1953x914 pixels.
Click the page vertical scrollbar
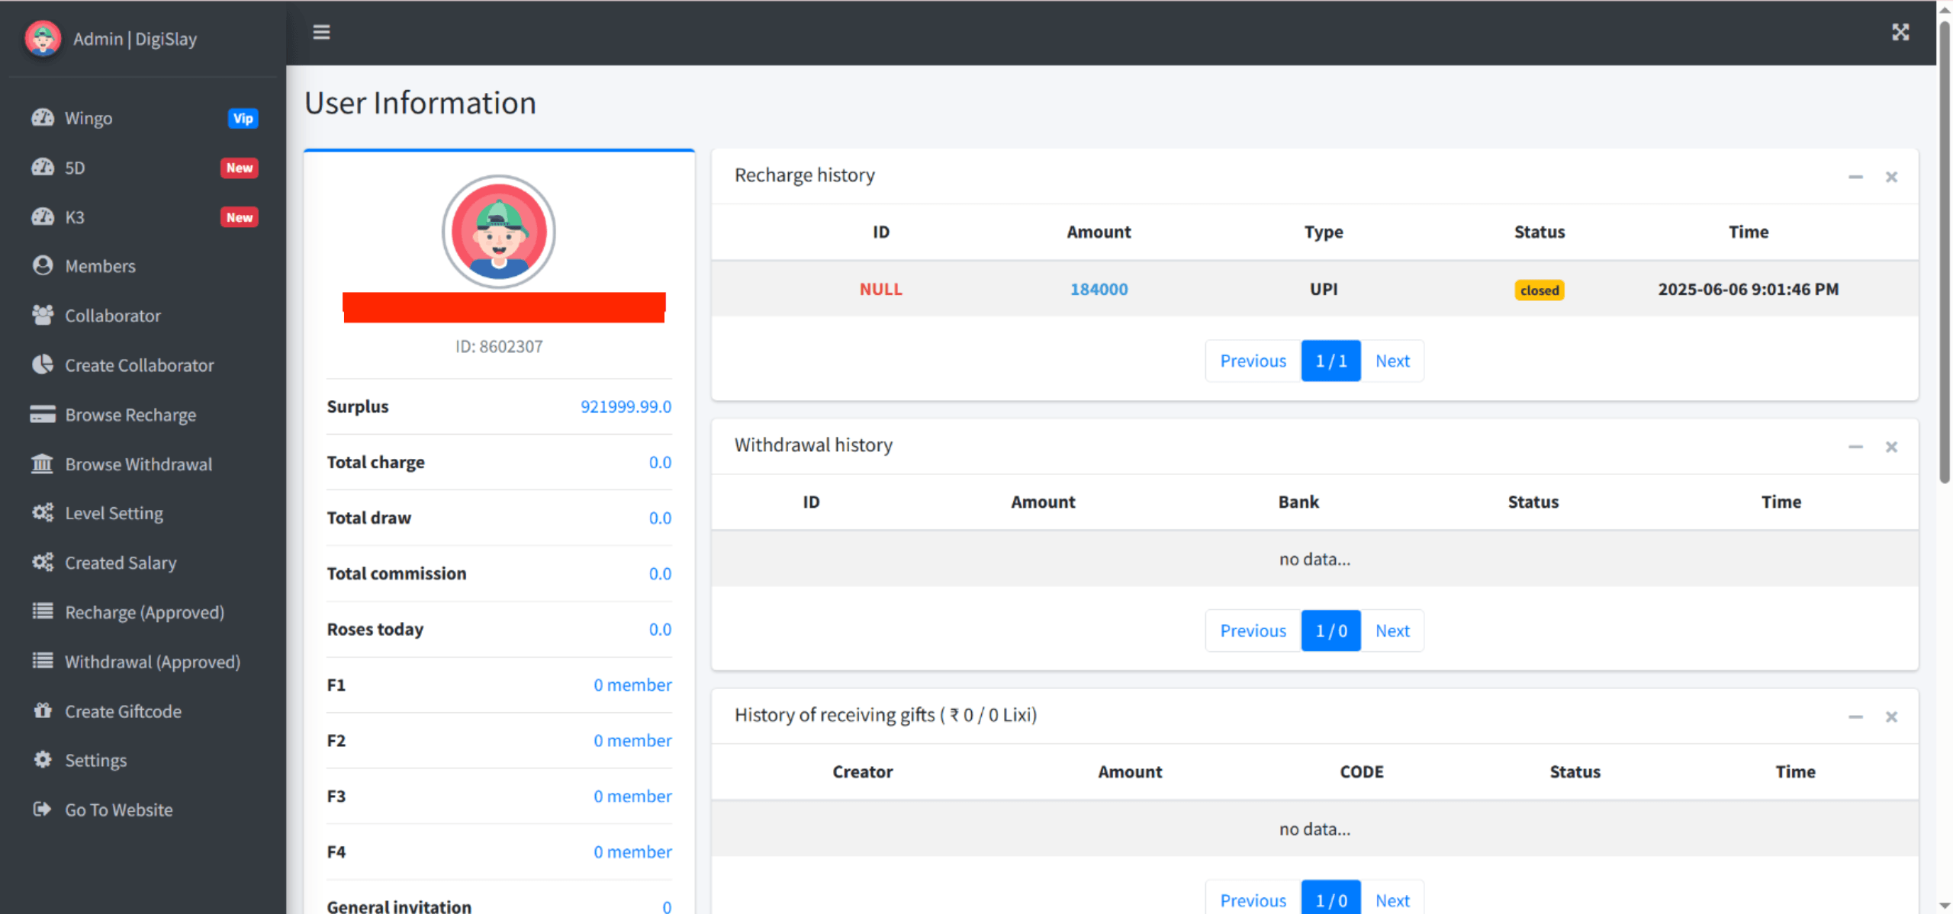(1944, 252)
